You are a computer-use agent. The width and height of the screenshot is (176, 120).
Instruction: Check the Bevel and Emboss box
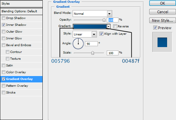[x=4, y=45]
